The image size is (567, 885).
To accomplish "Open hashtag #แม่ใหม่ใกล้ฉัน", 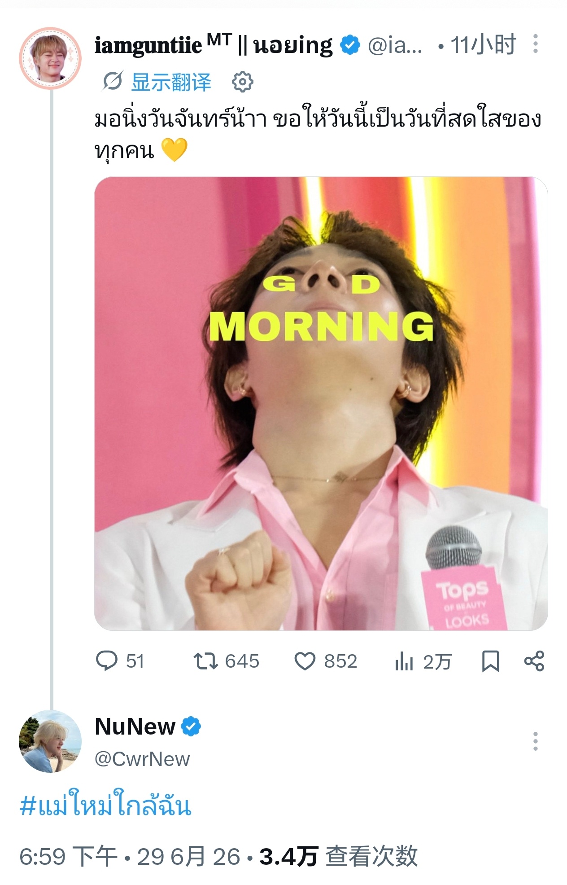I will click(105, 804).
